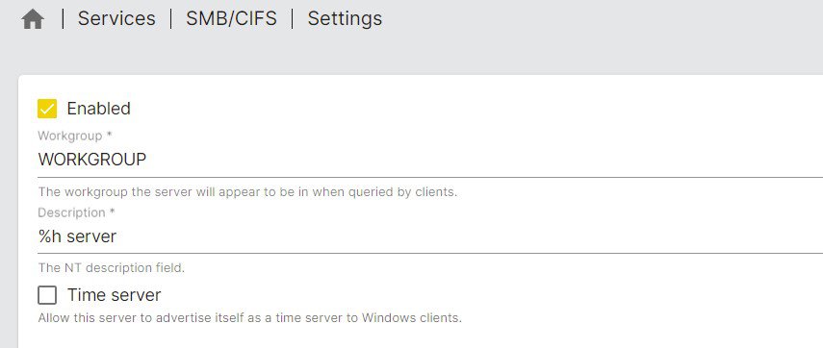Click the Description field label
This screenshot has height=348, width=823.
tap(76, 212)
